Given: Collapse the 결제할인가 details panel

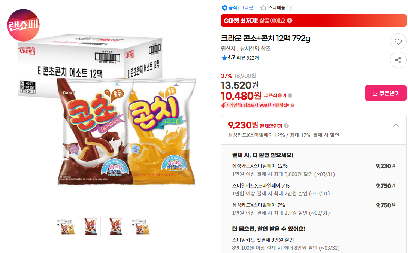Looking at the screenshot, I should (x=396, y=125).
